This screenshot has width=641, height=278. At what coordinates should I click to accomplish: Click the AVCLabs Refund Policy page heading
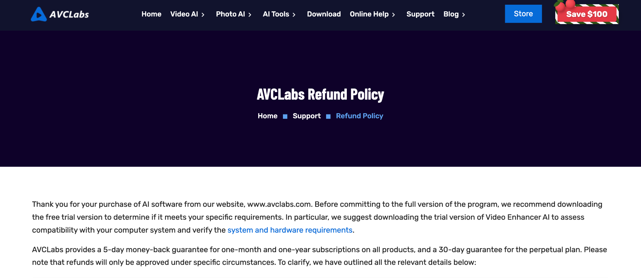click(x=320, y=94)
